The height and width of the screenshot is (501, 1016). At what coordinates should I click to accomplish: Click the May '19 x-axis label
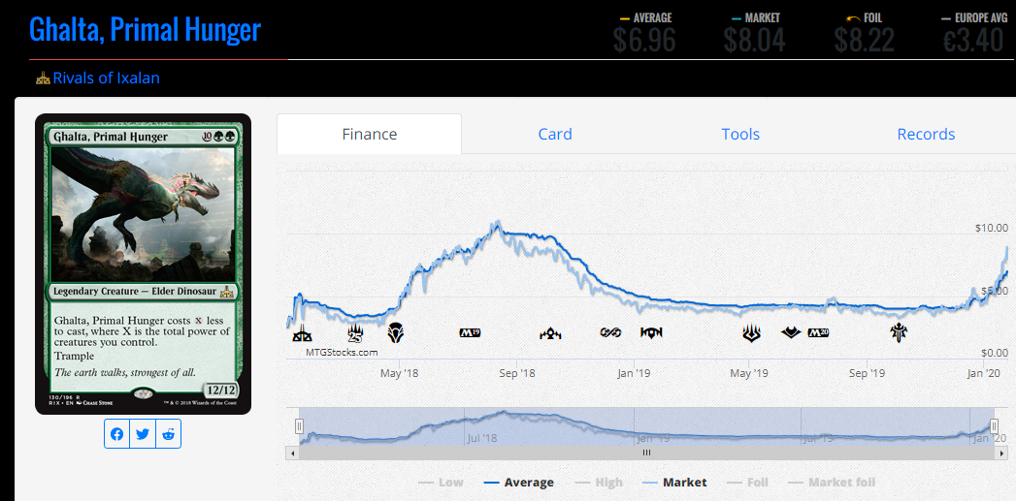click(x=749, y=373)
